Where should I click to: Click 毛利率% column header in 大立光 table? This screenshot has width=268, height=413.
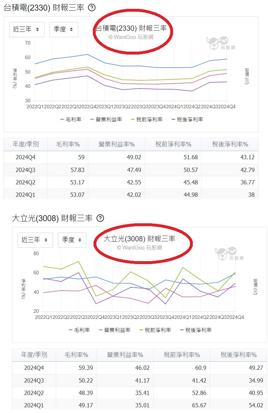(76, 355)
